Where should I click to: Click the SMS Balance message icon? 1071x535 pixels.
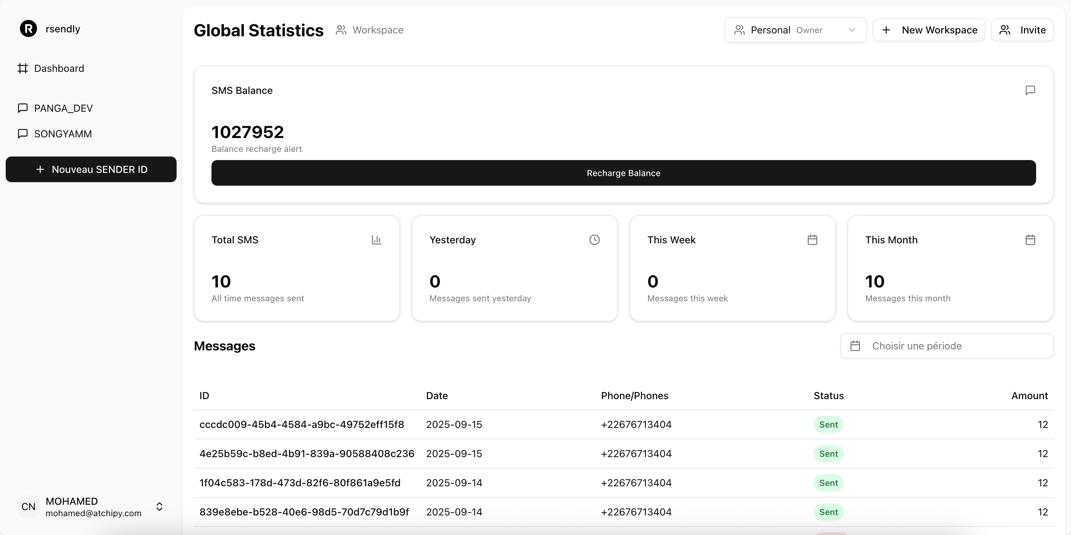(x=1030, y=90)
